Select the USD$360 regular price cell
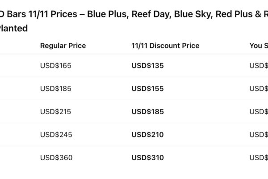This screenshot has width=268, height=179. point(56,158)
